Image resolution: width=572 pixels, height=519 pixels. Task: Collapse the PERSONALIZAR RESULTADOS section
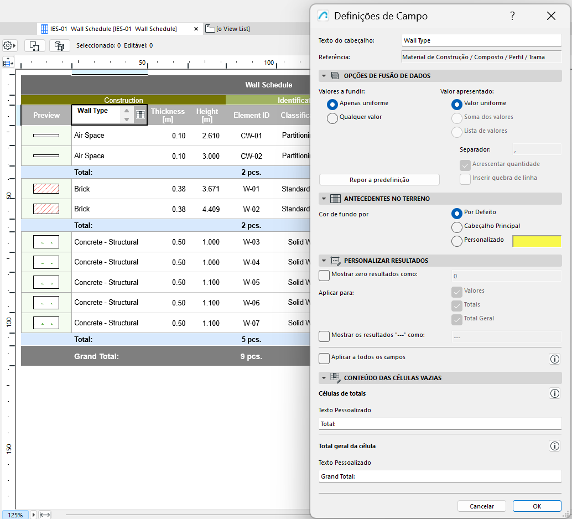(x=324, y=261)
